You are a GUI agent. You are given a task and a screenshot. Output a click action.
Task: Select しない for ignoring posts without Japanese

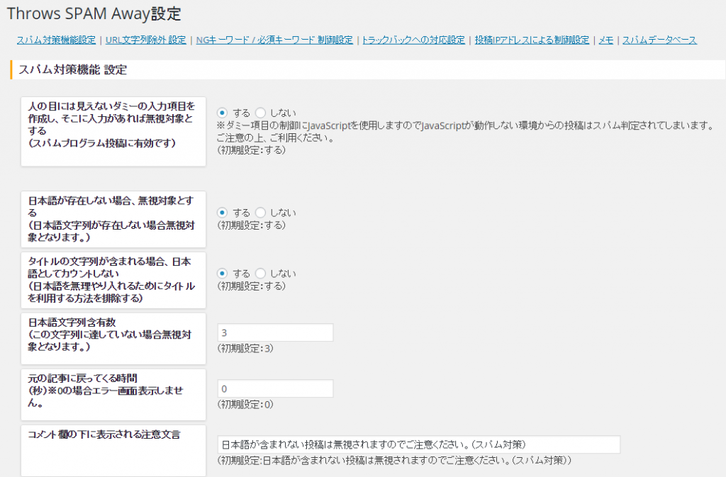[261, 213]
